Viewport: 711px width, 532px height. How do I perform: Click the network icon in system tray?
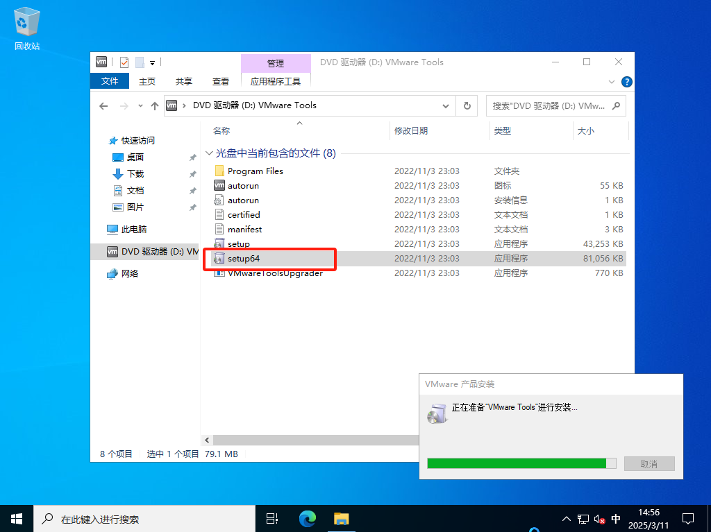[583, 520]
